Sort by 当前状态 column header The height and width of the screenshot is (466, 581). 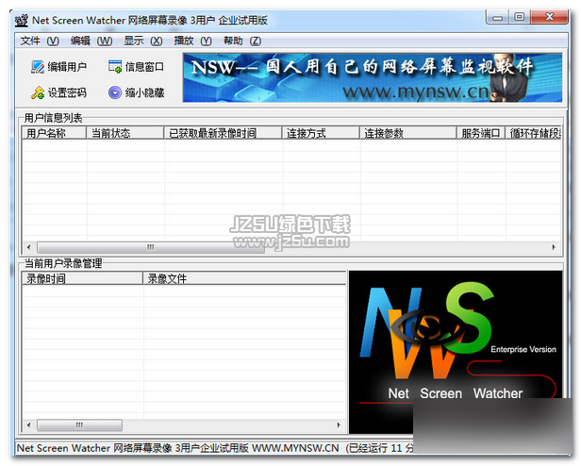pos(125,133)
